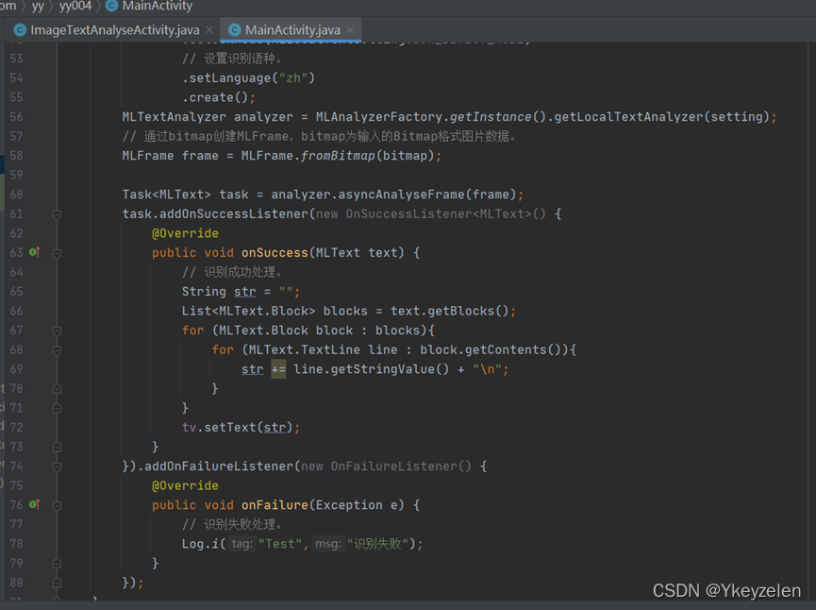Click the @Override annotation on line 75
816x610 pixels.
click(185, 486)
